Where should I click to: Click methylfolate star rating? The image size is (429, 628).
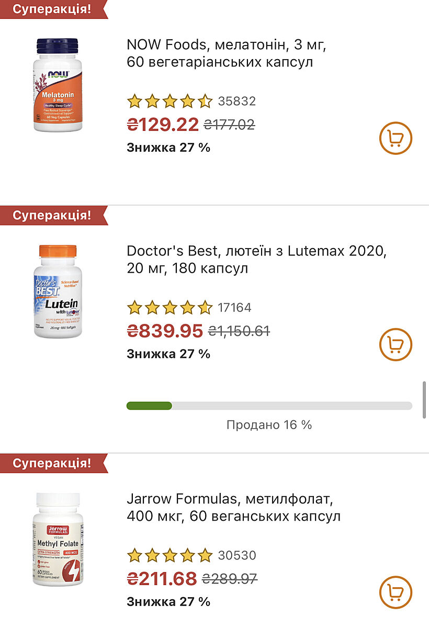(170, 555)
